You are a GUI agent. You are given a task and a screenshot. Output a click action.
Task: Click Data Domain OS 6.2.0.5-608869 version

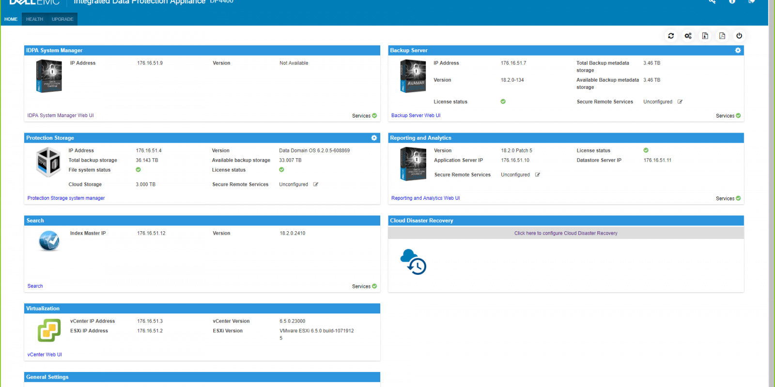[314, 151]
